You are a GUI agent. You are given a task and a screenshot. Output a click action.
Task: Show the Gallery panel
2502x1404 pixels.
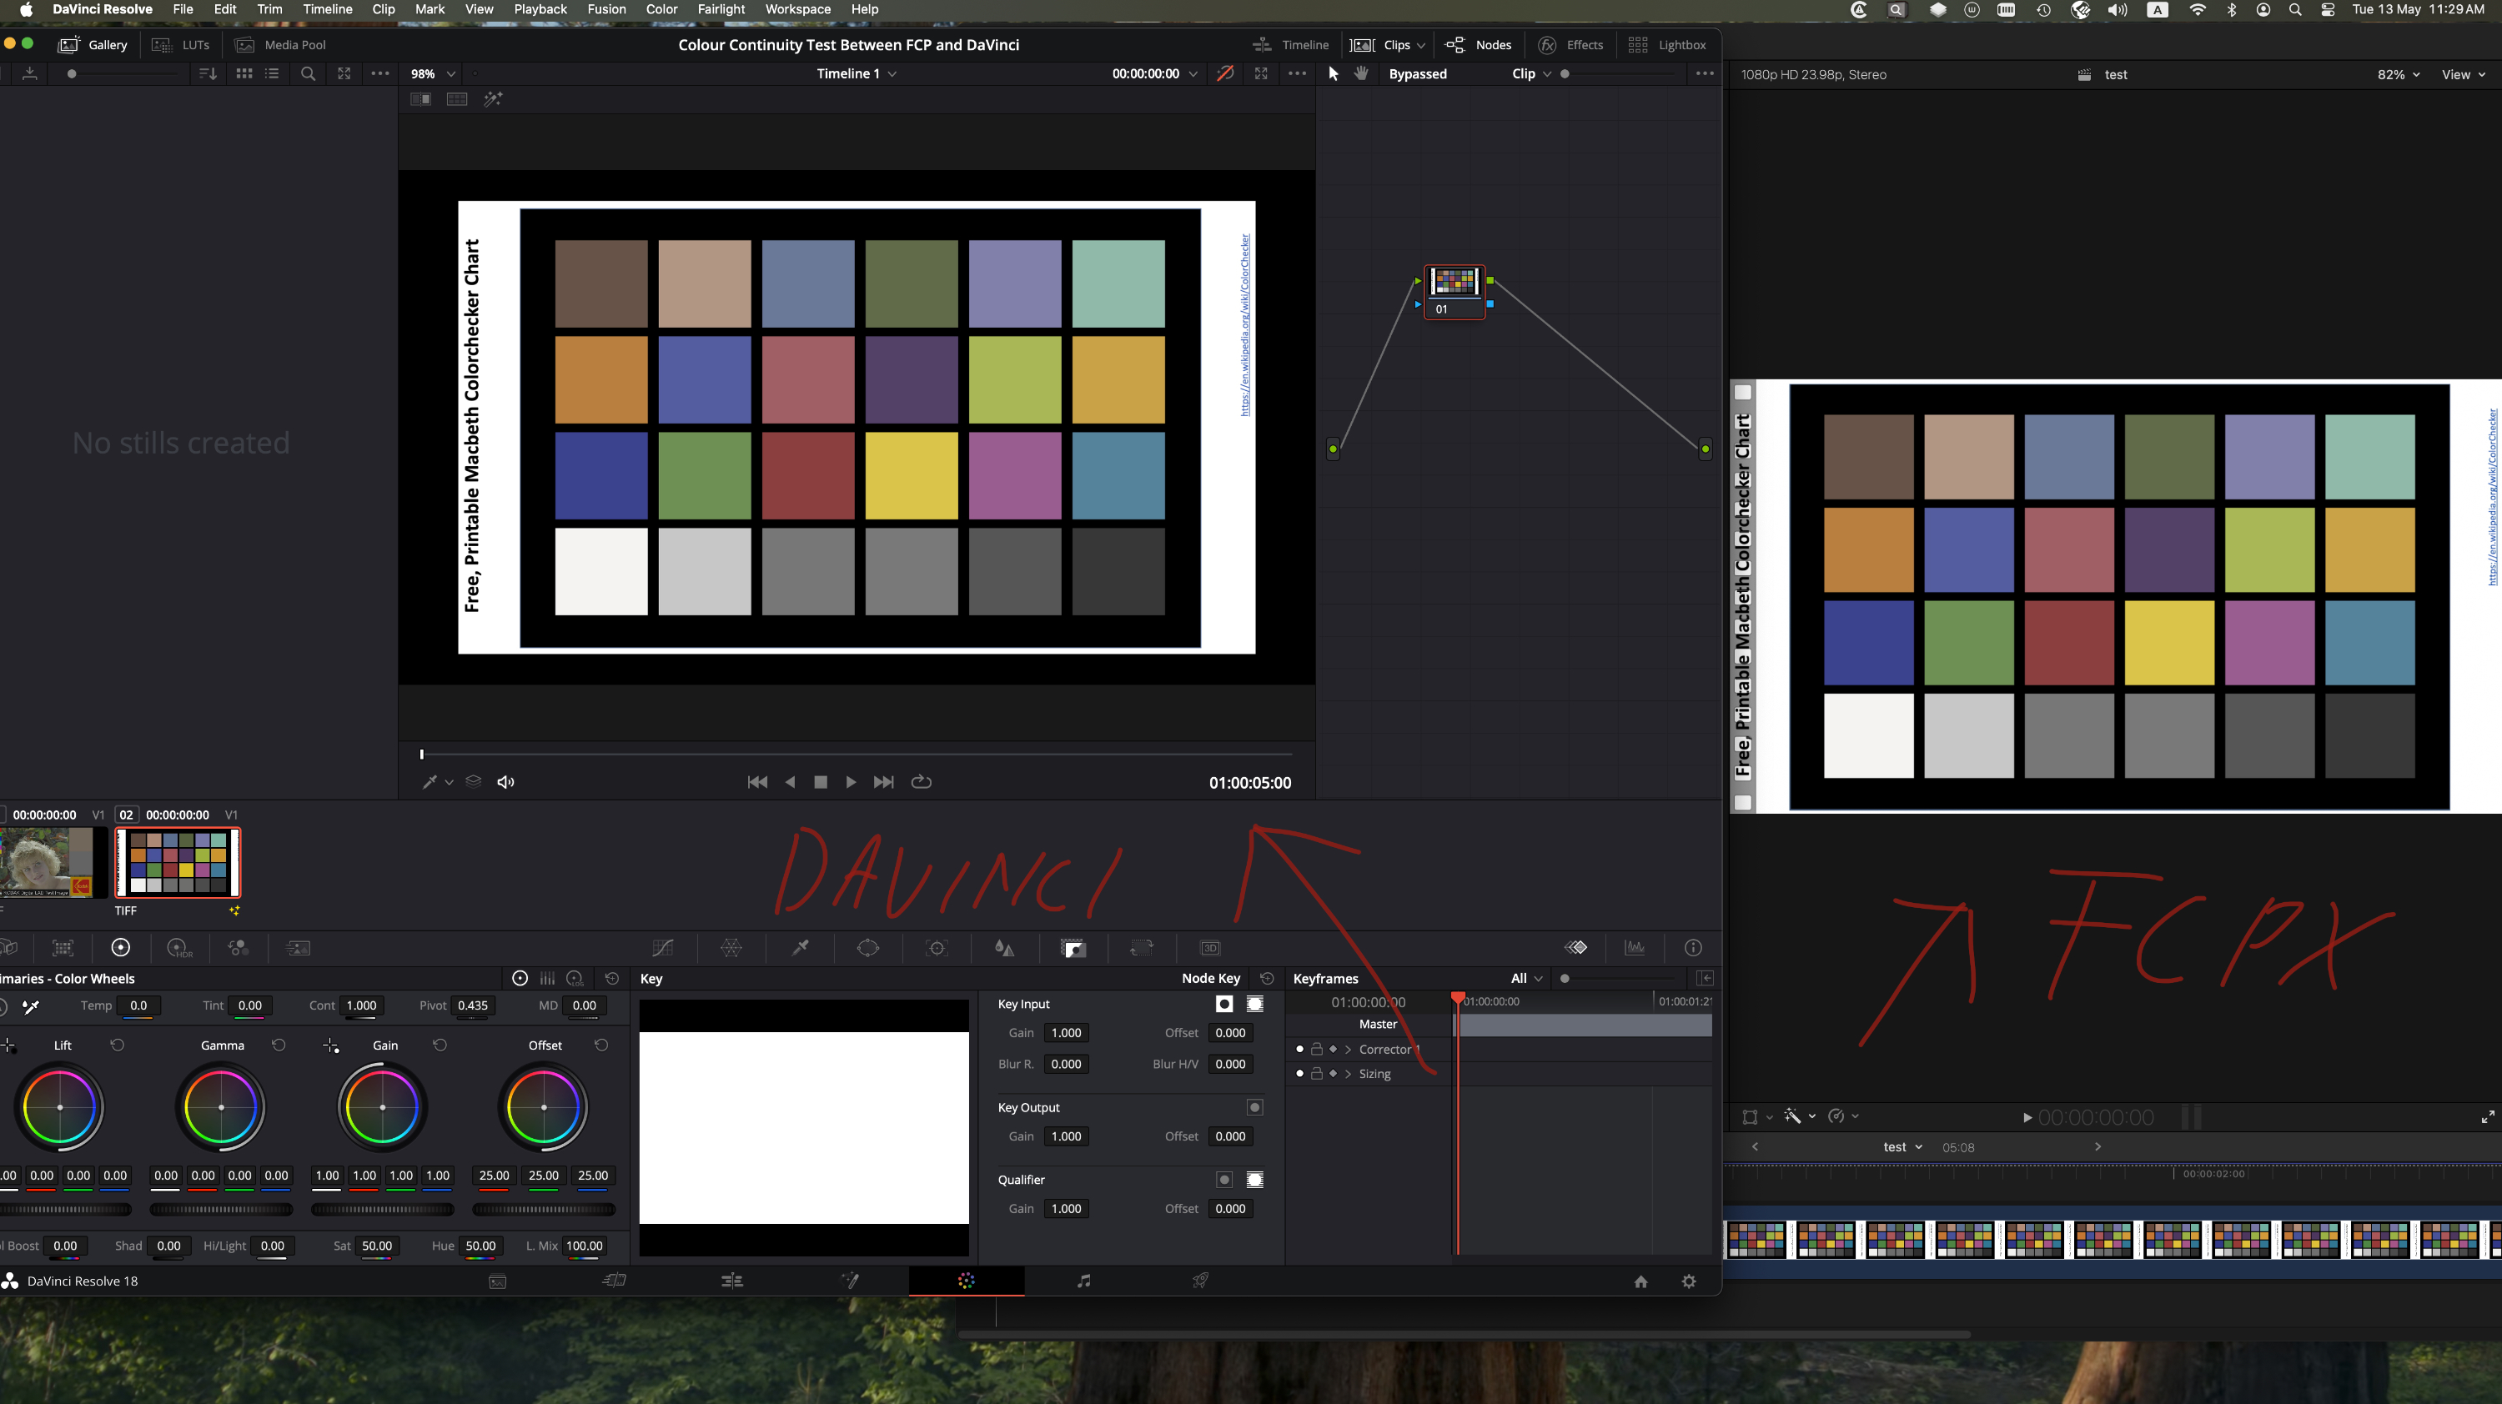pyautogui.click(x=93, y=46)
